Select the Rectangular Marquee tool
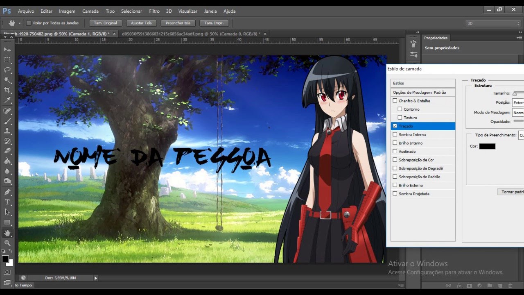The image size is (524, 295). 7,60
